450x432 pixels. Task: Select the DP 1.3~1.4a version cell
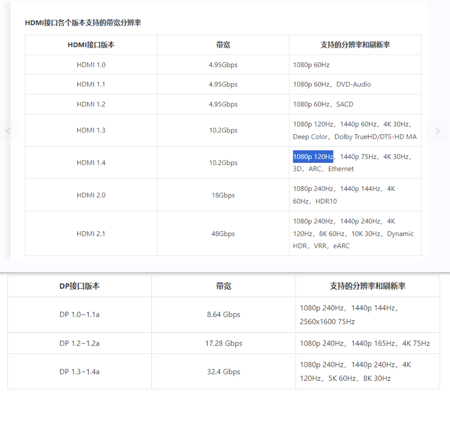pos(79,372)
